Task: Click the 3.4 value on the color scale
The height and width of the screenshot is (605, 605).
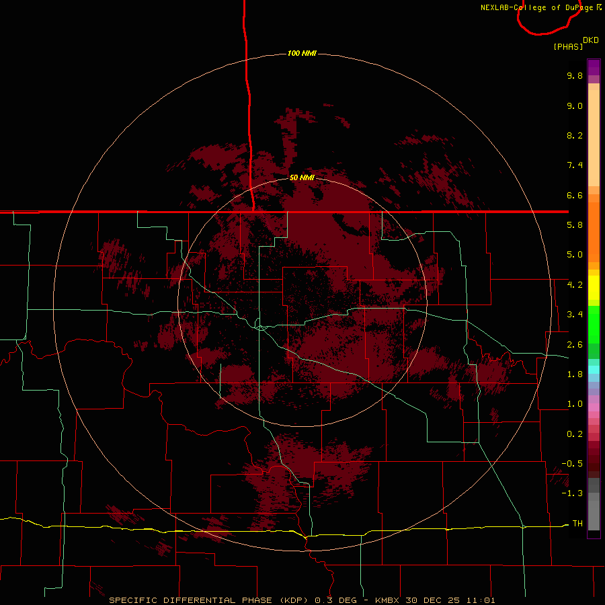Action: 575,315
